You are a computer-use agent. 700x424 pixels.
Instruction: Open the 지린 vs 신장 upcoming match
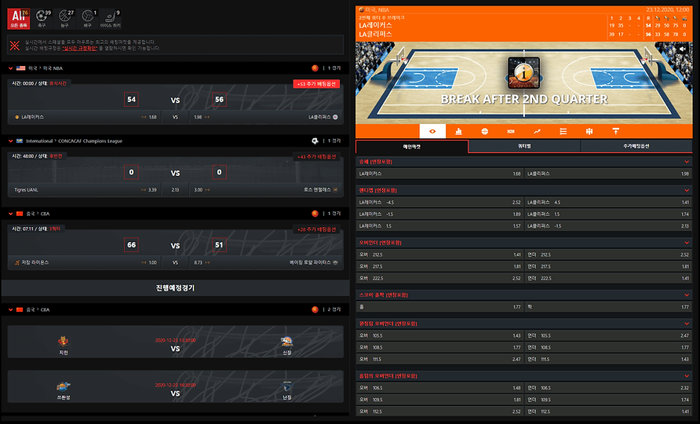(176, 342)
